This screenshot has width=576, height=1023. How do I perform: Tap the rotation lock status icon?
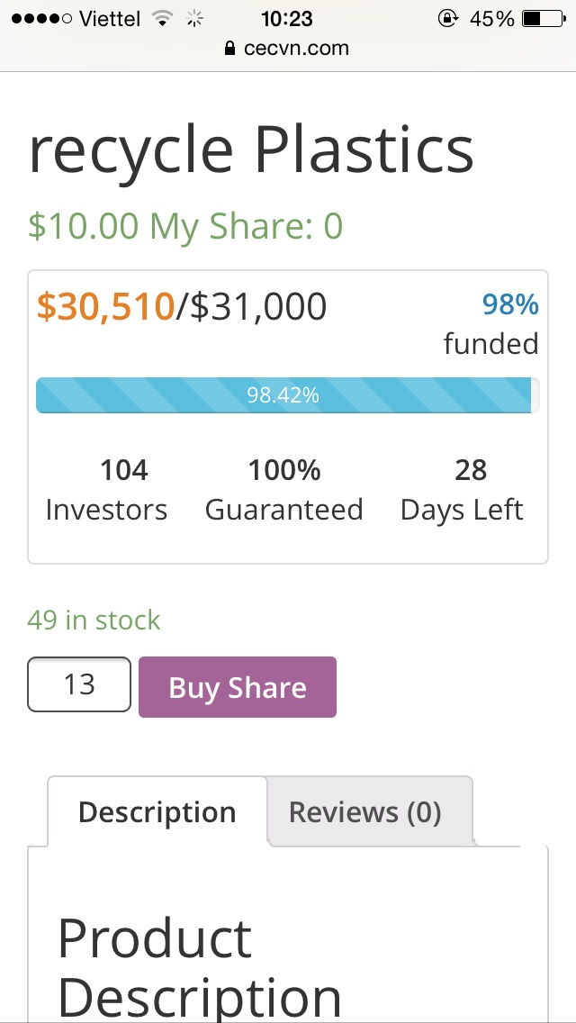(447, 18)
